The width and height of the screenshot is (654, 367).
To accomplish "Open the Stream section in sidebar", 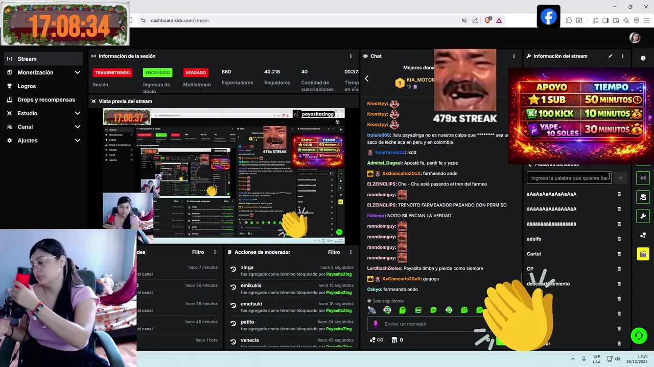I will [43, 59].
